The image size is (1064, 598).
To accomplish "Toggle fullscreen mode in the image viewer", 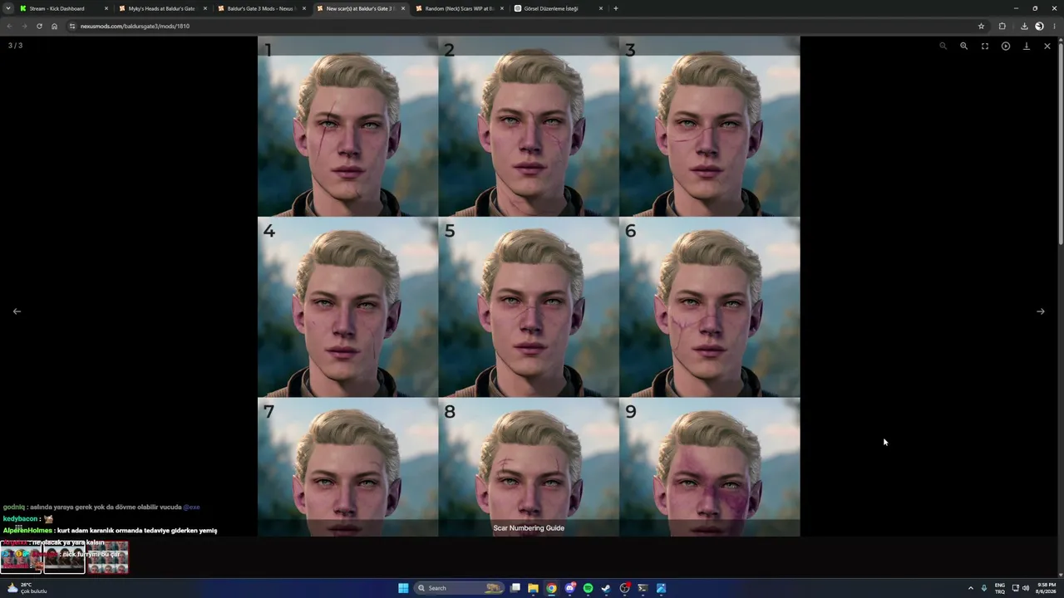I will coord(984,46).
